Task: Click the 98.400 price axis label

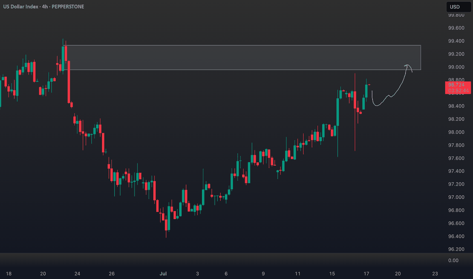Action: pyautogui.click(x=456, y=106)
